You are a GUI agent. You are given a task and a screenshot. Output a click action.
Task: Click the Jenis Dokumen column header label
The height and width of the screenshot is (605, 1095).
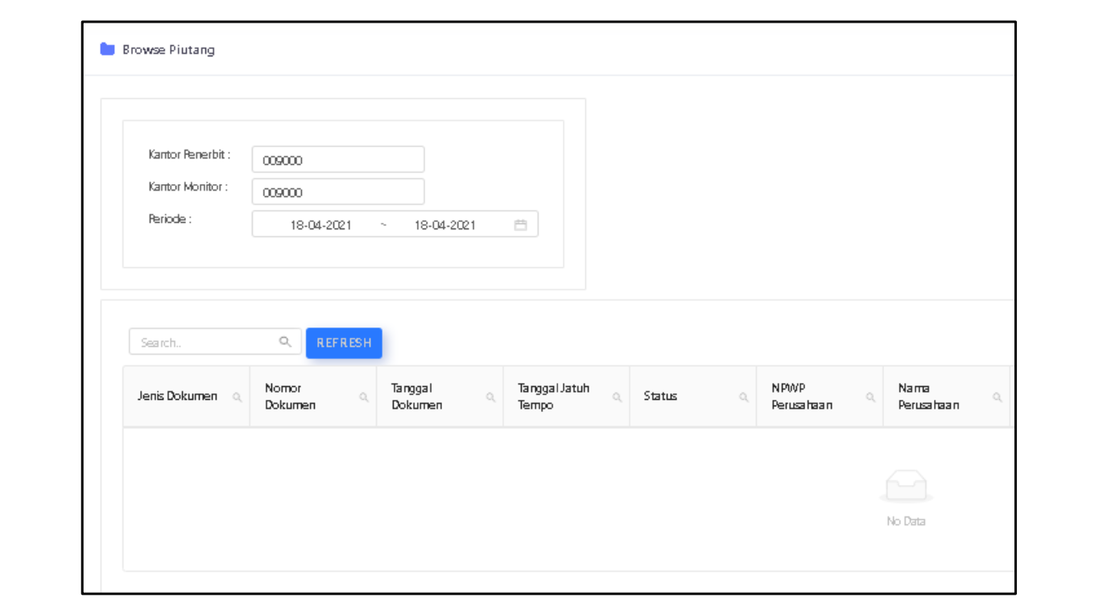click(x=177, y=397)
